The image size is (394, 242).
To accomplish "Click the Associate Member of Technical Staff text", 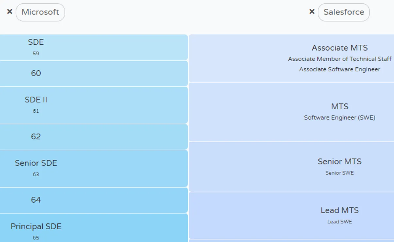I will coord(339,59).
